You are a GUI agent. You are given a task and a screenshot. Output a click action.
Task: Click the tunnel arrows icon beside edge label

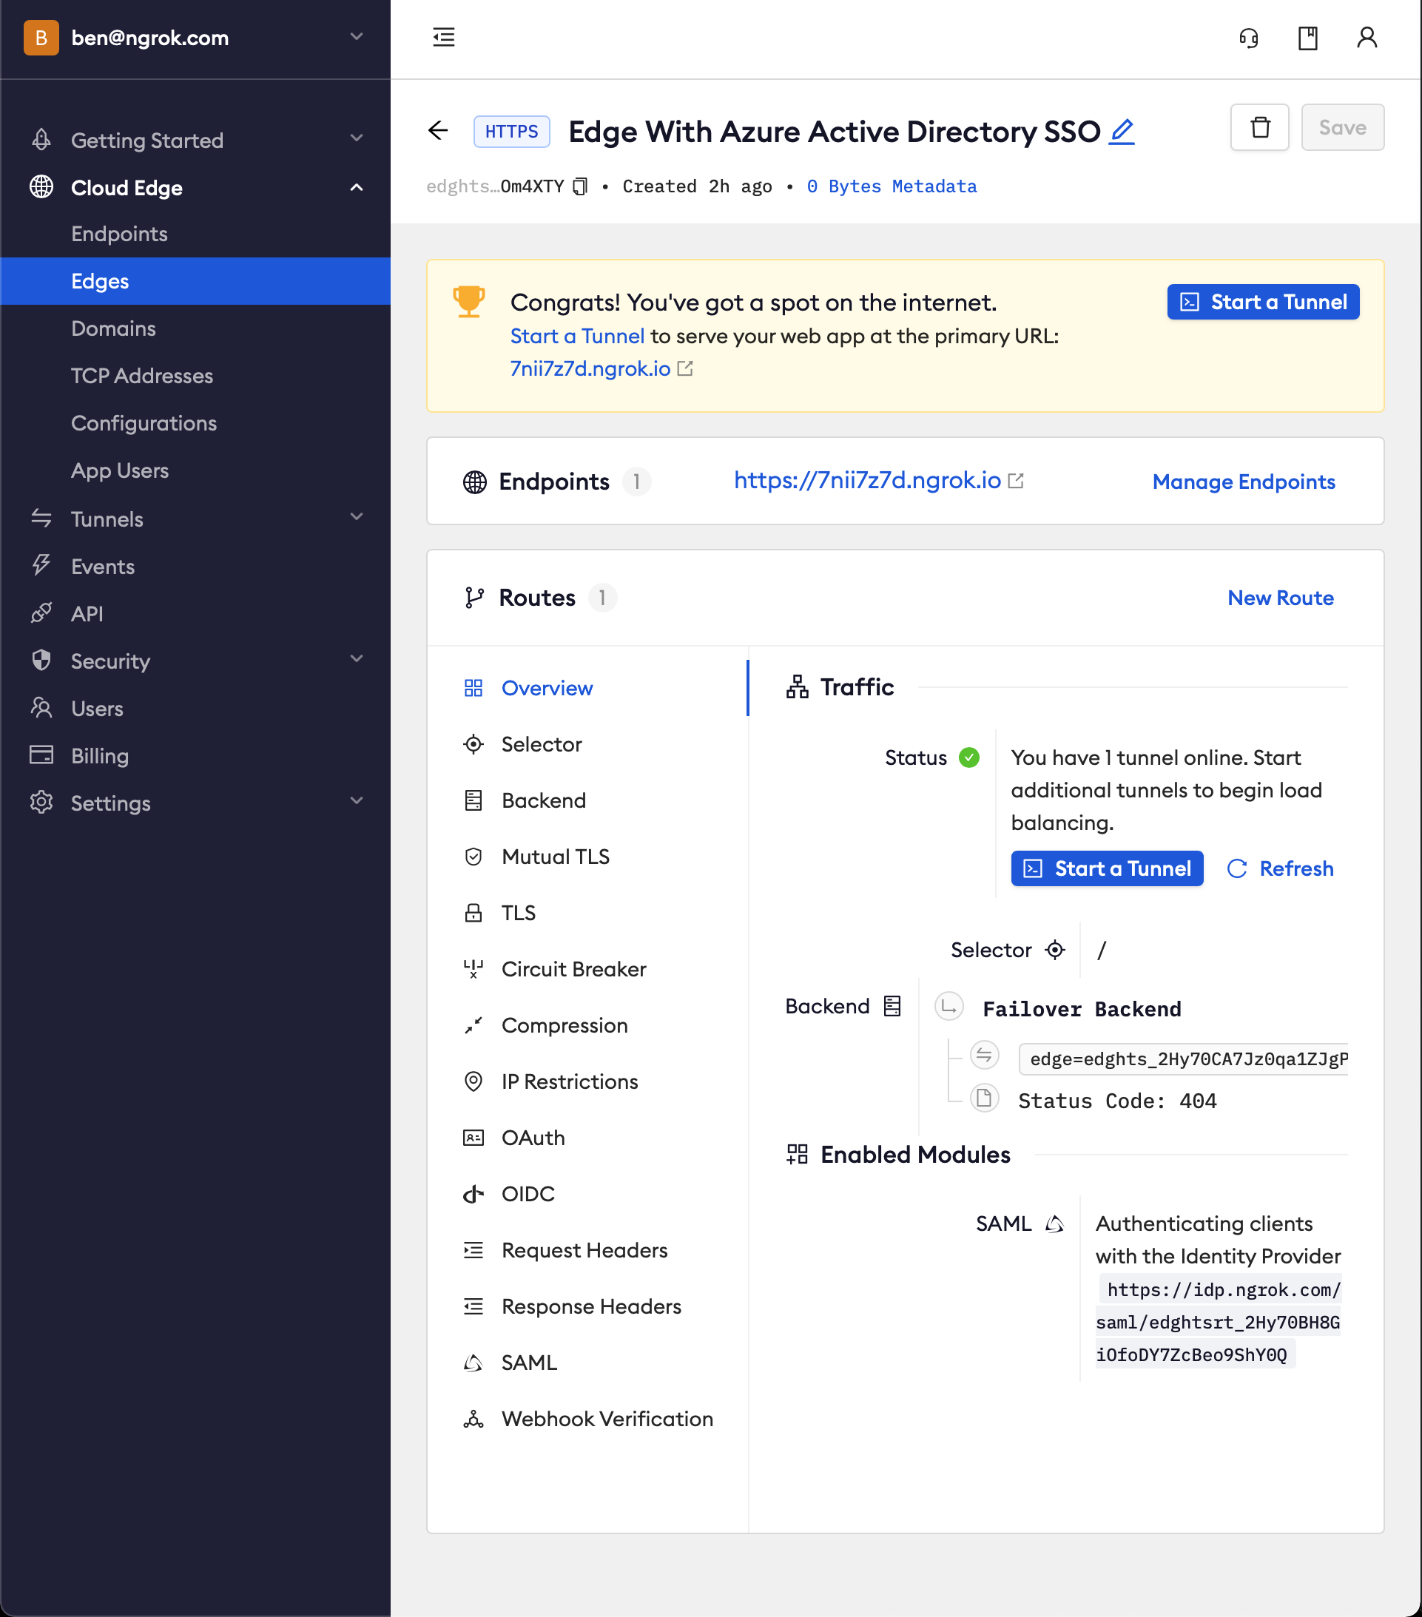(x=983, y=1055)
